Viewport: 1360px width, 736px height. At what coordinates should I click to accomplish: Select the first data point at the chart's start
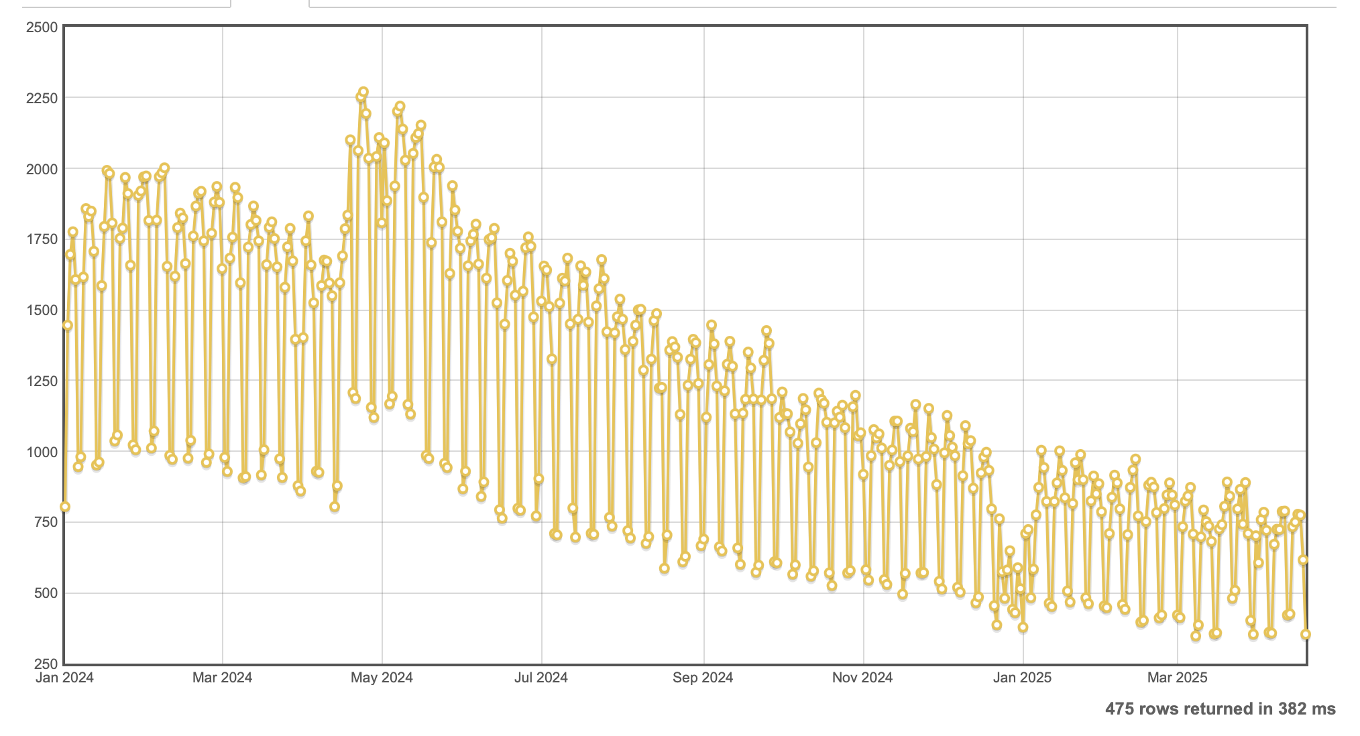64,507
